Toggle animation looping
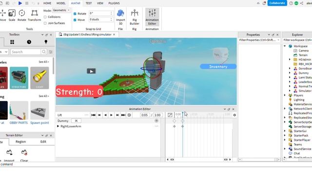The width and height of the screenshot is (312, 175). 129,115
